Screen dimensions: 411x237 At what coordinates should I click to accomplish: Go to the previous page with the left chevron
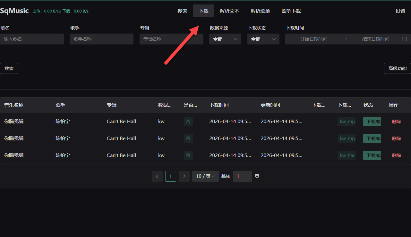[157, 176]
